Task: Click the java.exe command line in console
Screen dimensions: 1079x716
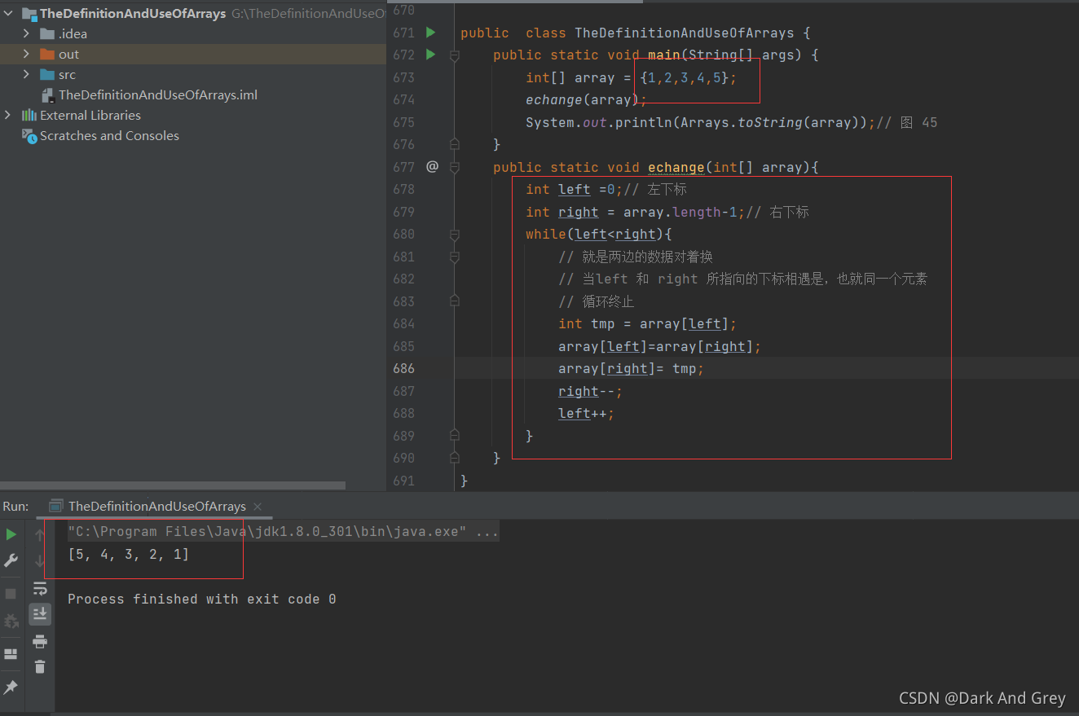Action: [284, 533]
